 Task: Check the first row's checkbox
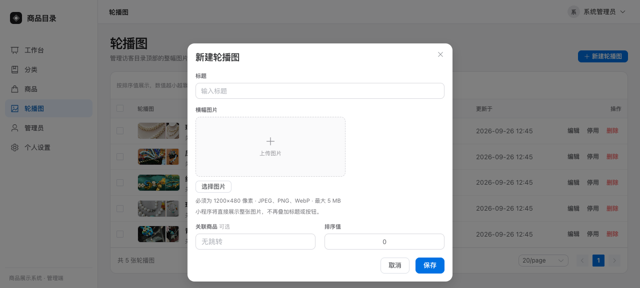pos(120,131)
